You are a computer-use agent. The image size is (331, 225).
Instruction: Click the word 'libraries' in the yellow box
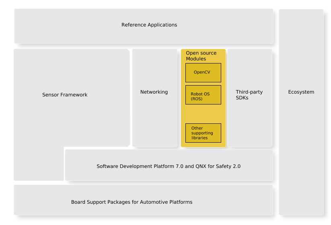coord(199,138)
